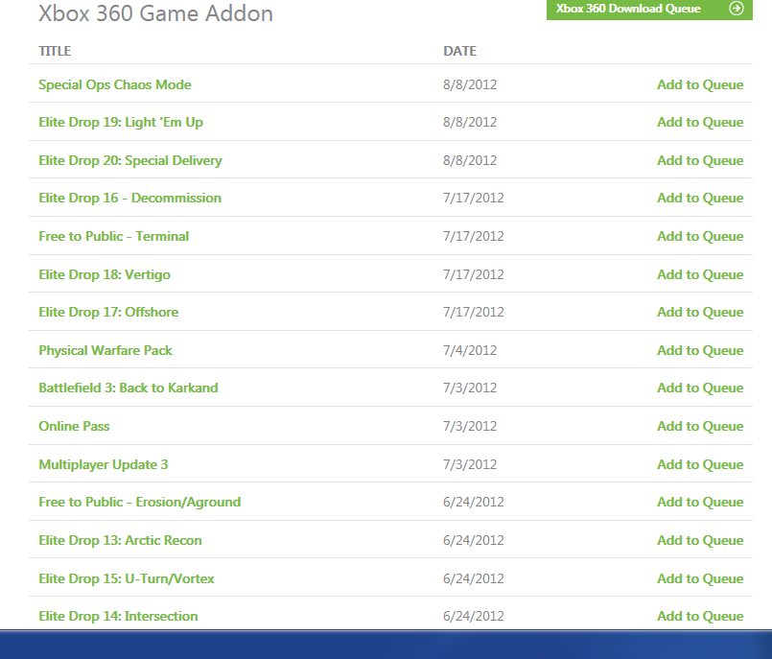Open Elite Drop 14: Intersection
The height and width of the screenshot is (659, 772).
point(118,617)
